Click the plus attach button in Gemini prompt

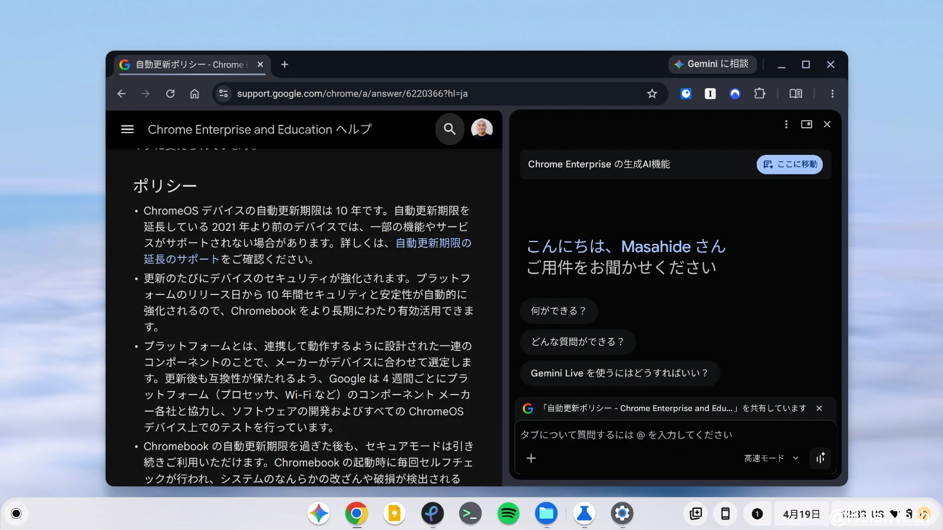(x=531, y=458)
